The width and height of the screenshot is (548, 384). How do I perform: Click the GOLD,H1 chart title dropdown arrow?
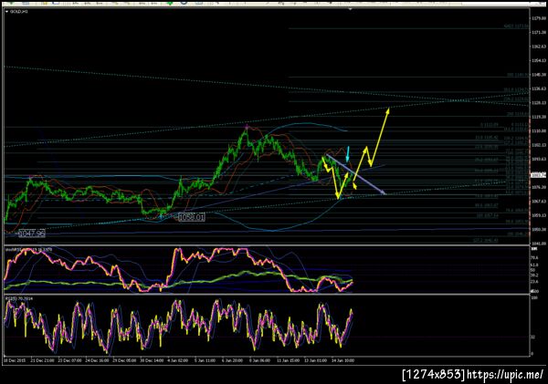6,12
